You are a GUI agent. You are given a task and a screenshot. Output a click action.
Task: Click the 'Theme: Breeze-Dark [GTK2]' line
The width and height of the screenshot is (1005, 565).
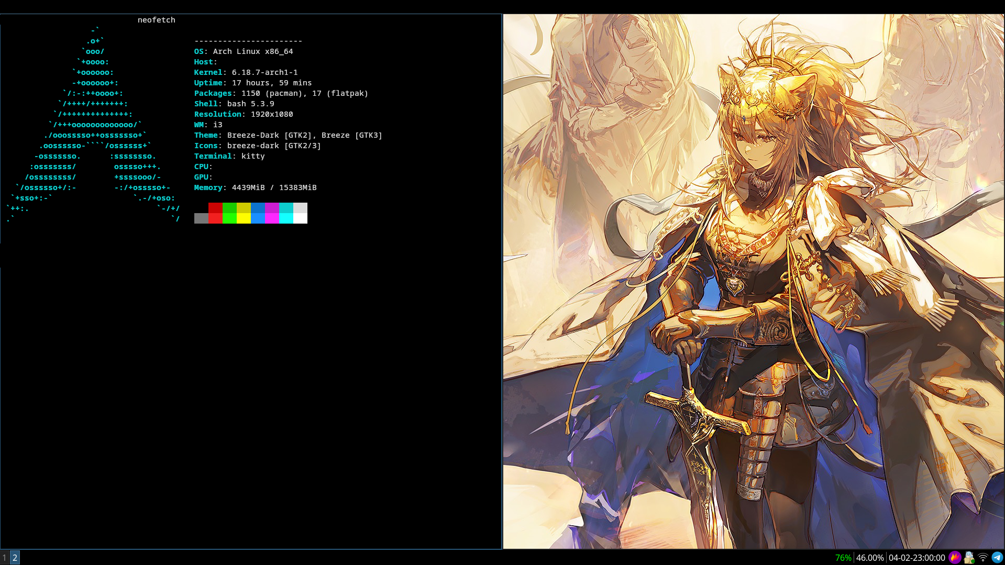click(x=288, y=135)
